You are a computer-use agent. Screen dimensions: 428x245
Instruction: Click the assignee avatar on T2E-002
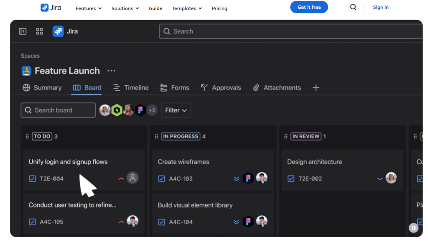(391, 178)
